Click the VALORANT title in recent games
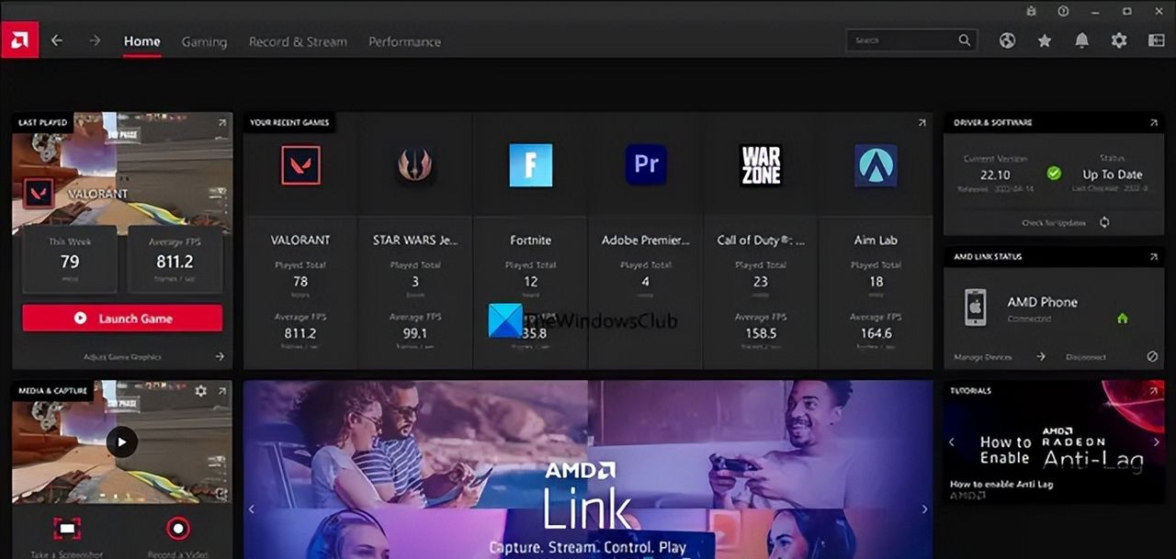Screen dimensions: 1176x559 (300, 240)
